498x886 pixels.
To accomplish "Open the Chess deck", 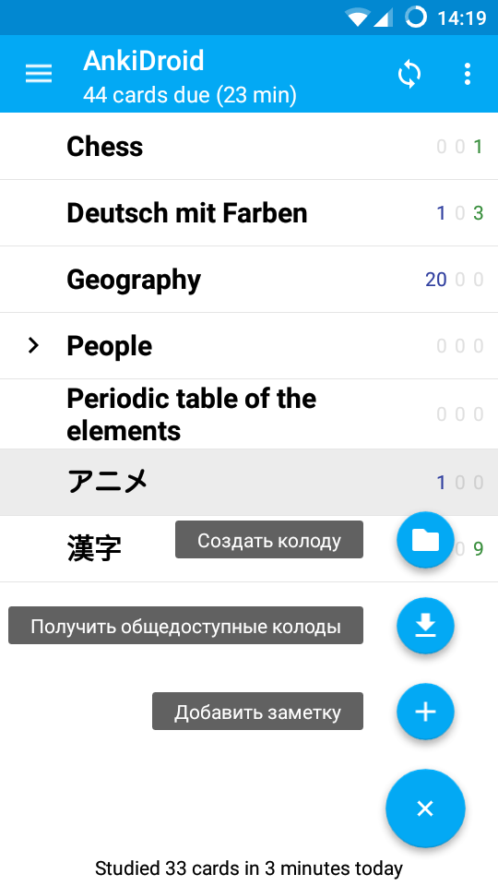I will click(x=249, y=147).
